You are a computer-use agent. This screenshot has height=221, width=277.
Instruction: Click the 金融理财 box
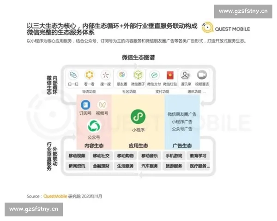101,166
